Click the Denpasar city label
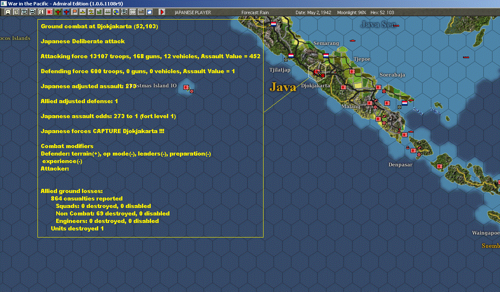 click(x=400, y=165)
